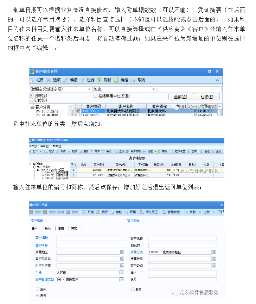Click 查询 in 客户档案 toolbar
This screenshot has height=304, width=256.
120,151
